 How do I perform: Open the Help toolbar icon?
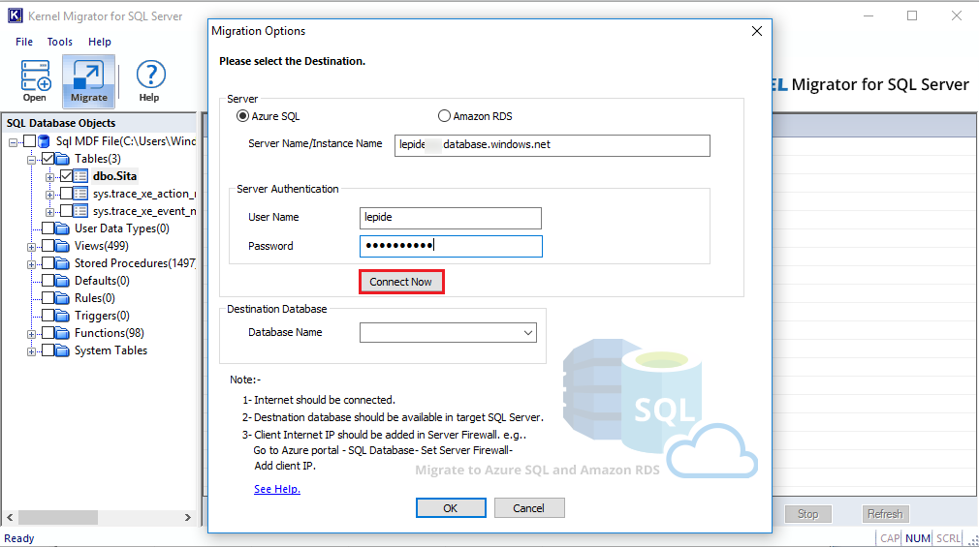click(149, 80)
